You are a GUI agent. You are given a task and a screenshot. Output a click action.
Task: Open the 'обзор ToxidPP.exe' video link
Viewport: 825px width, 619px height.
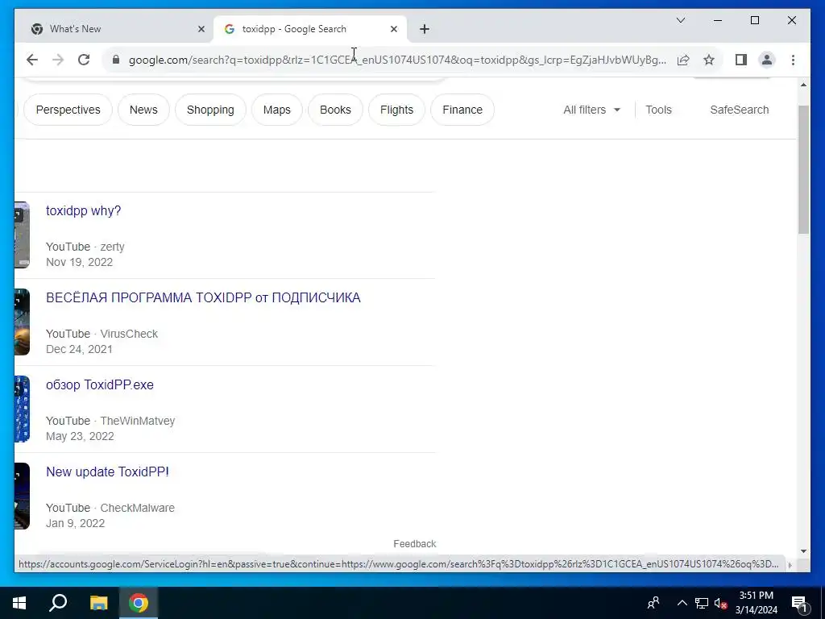tap(99, 384)
